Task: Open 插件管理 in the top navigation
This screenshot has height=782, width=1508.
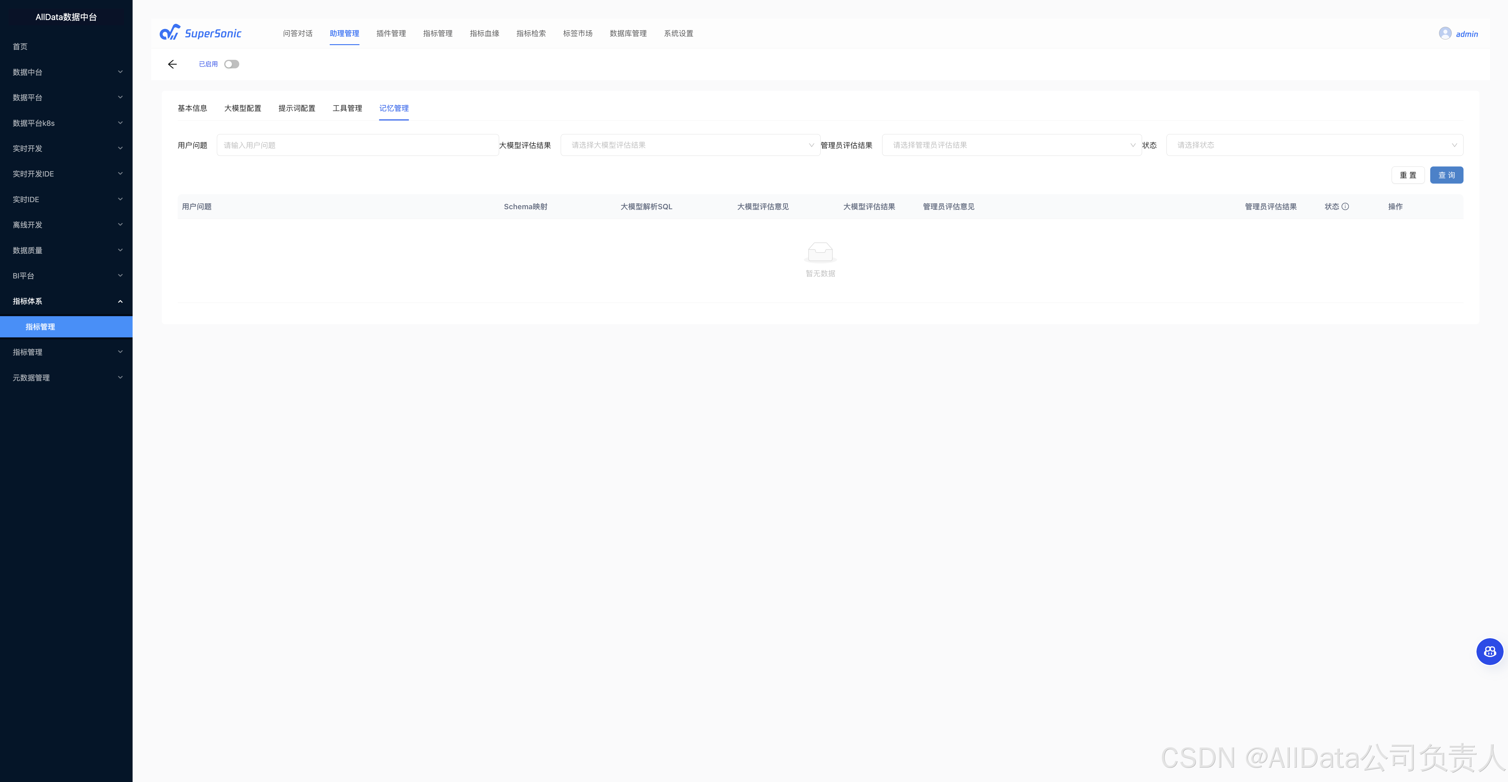Action: point(391,33)
